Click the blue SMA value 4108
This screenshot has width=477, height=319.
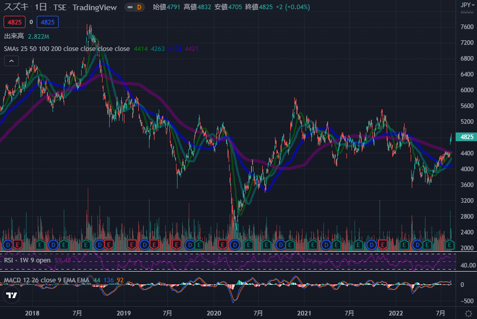pos(174,48)
